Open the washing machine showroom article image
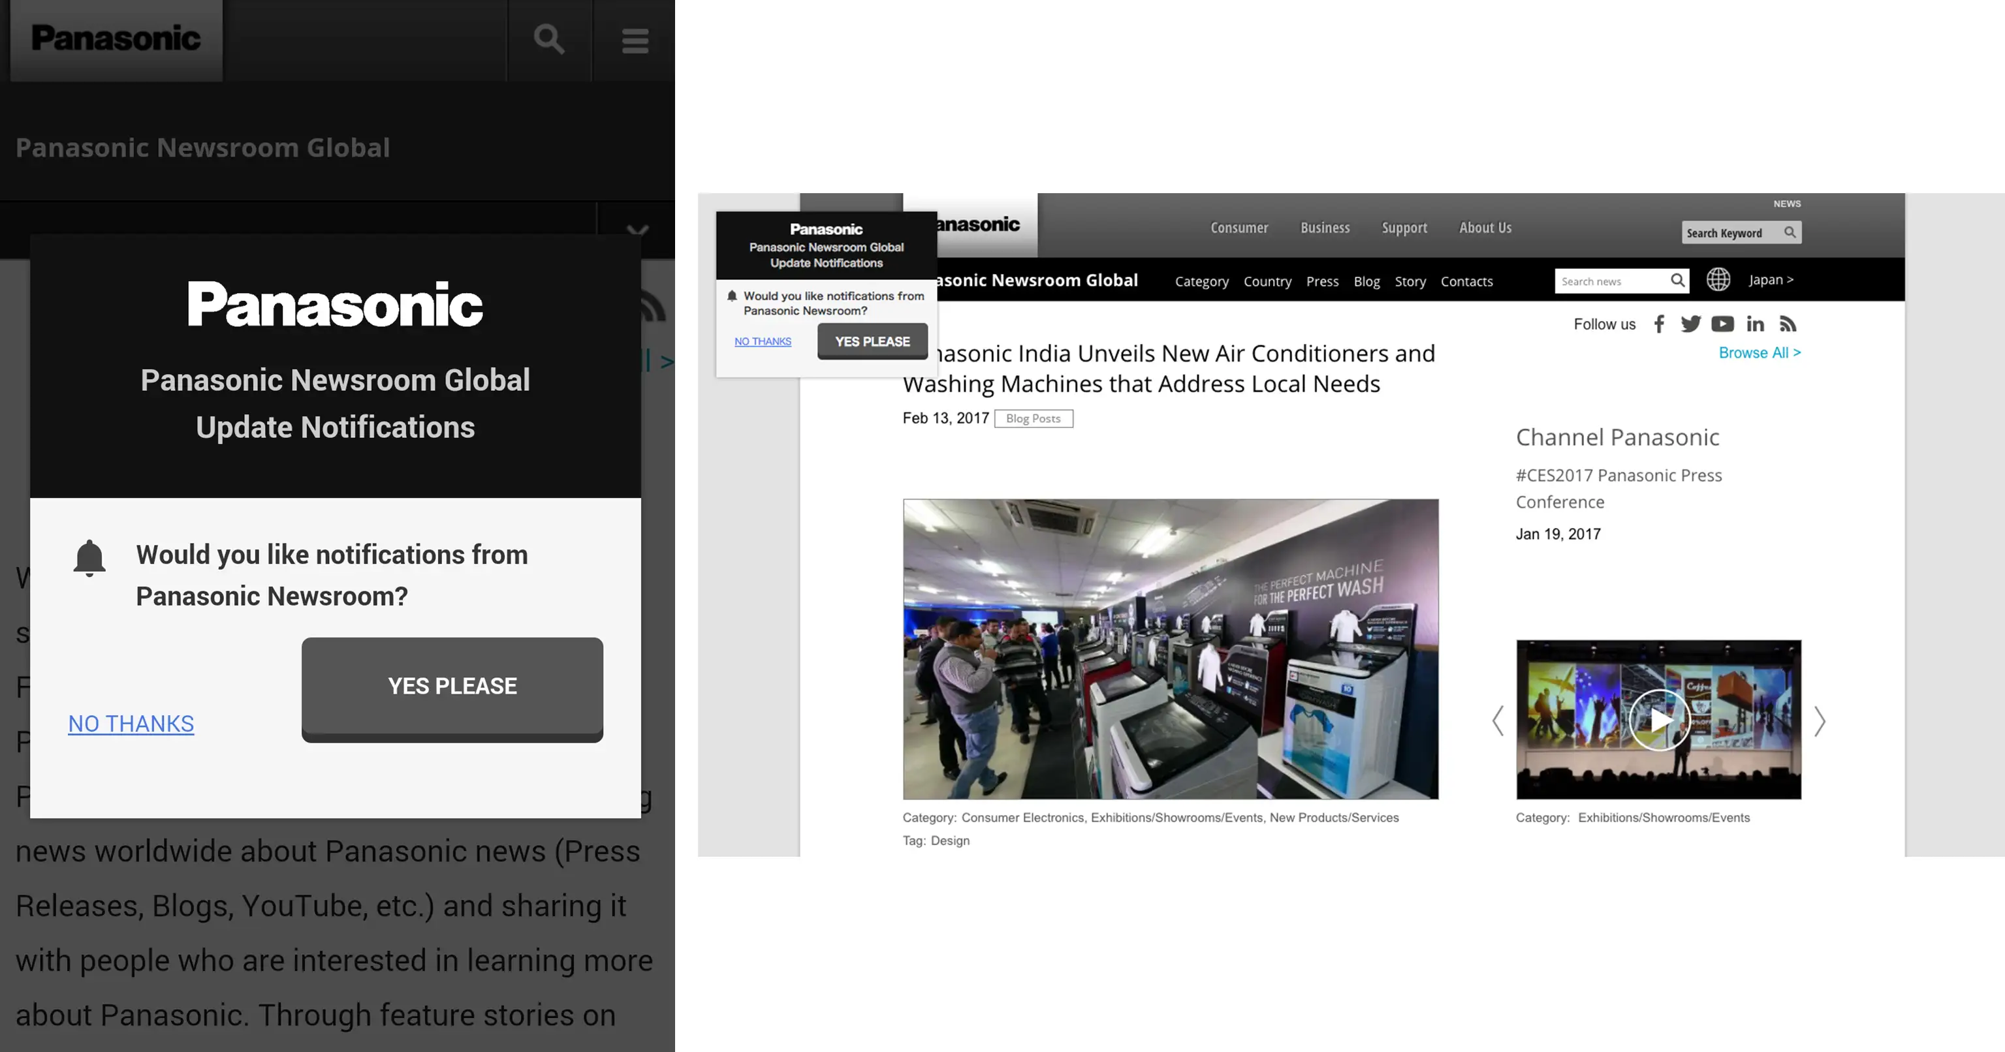Screen dimensions: 2005x1052 (1170, 649)
